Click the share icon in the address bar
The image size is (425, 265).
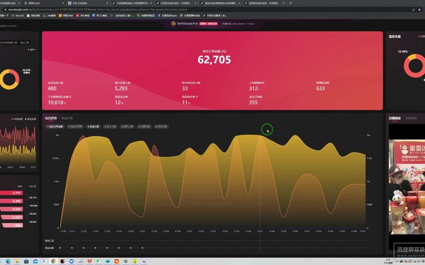[413, 10]
